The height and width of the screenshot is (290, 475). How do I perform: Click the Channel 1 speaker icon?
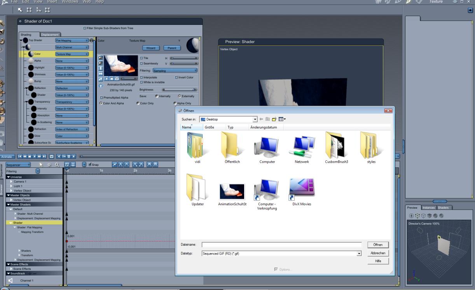click(10, 280)
